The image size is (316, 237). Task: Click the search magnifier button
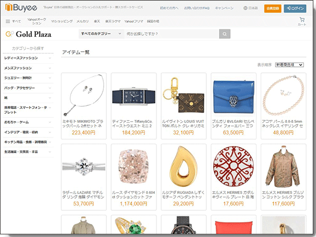(224, 34)
